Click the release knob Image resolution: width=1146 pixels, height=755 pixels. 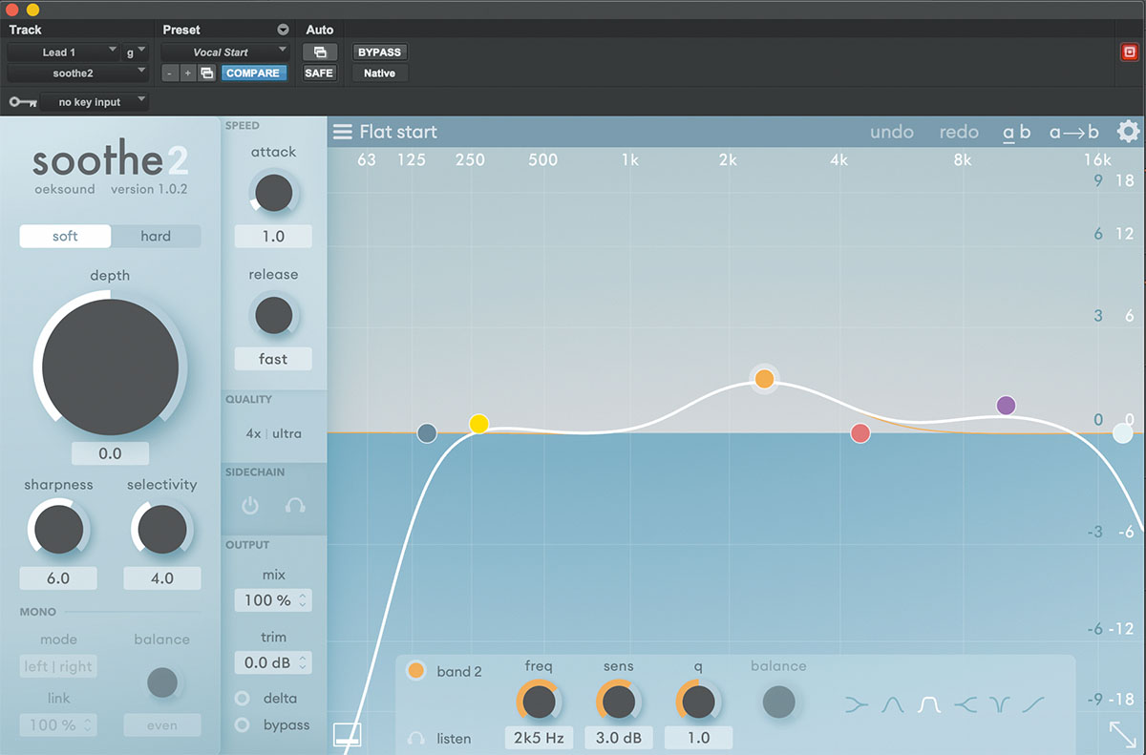pyautogui.click(x=273, y=315)
